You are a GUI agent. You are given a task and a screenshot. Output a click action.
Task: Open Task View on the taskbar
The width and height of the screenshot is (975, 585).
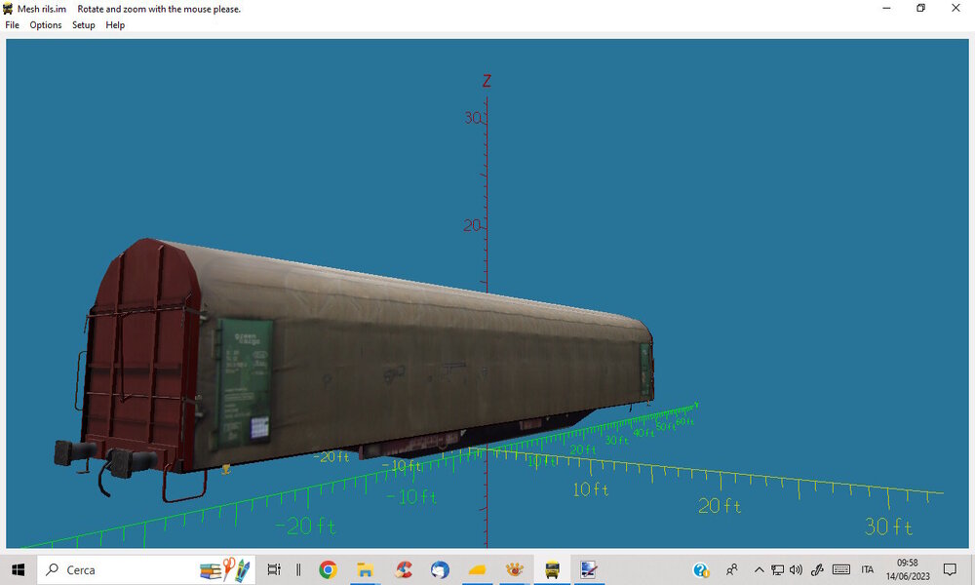[274, 569]
